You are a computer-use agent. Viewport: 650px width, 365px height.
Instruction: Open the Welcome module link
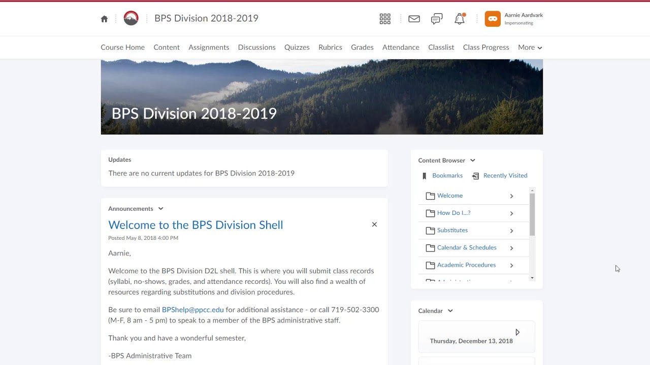[x=450, y=196]
